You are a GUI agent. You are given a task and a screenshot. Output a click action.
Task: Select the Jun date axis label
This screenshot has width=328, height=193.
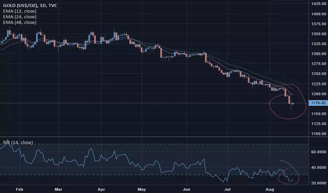click(187, 189)
